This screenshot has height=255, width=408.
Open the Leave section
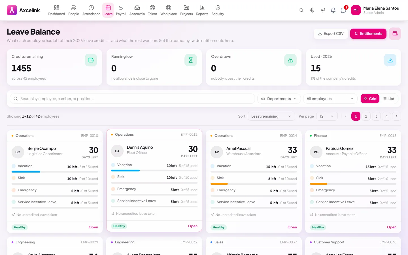108,10
